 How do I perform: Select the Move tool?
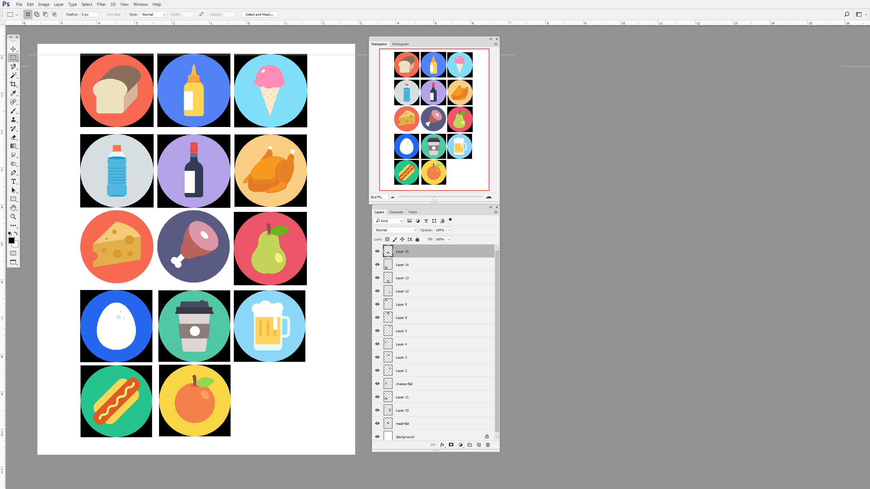point(13,49)
